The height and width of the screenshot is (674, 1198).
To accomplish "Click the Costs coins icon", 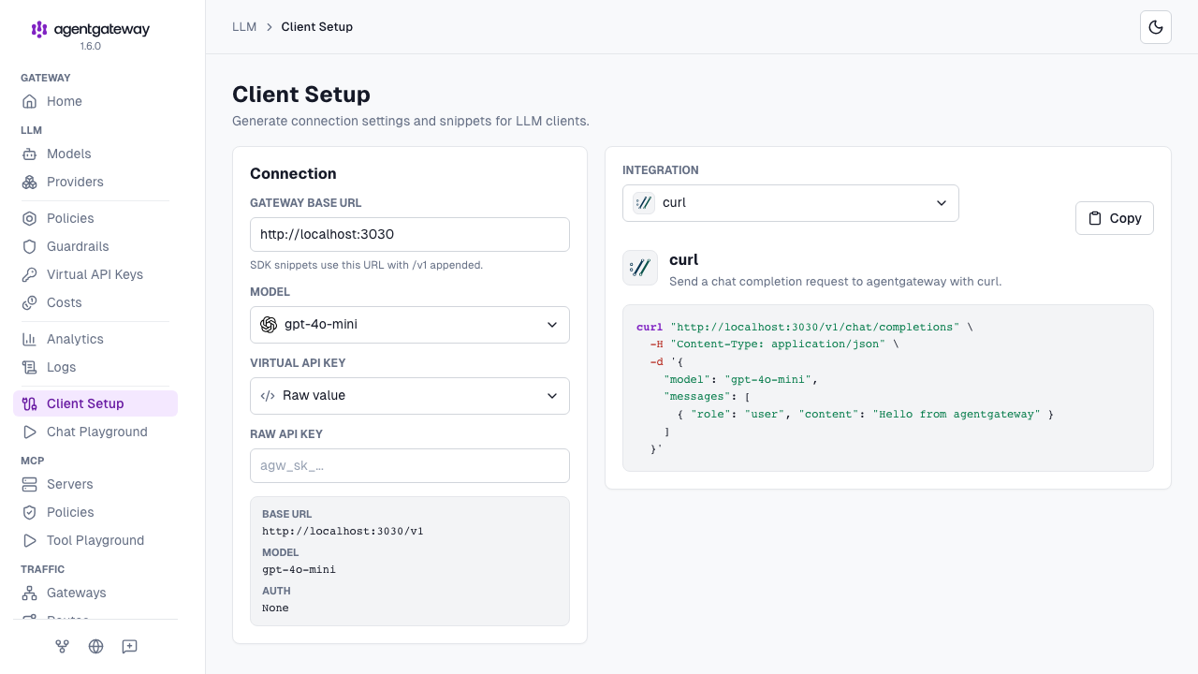I will [x=30, y=302].
